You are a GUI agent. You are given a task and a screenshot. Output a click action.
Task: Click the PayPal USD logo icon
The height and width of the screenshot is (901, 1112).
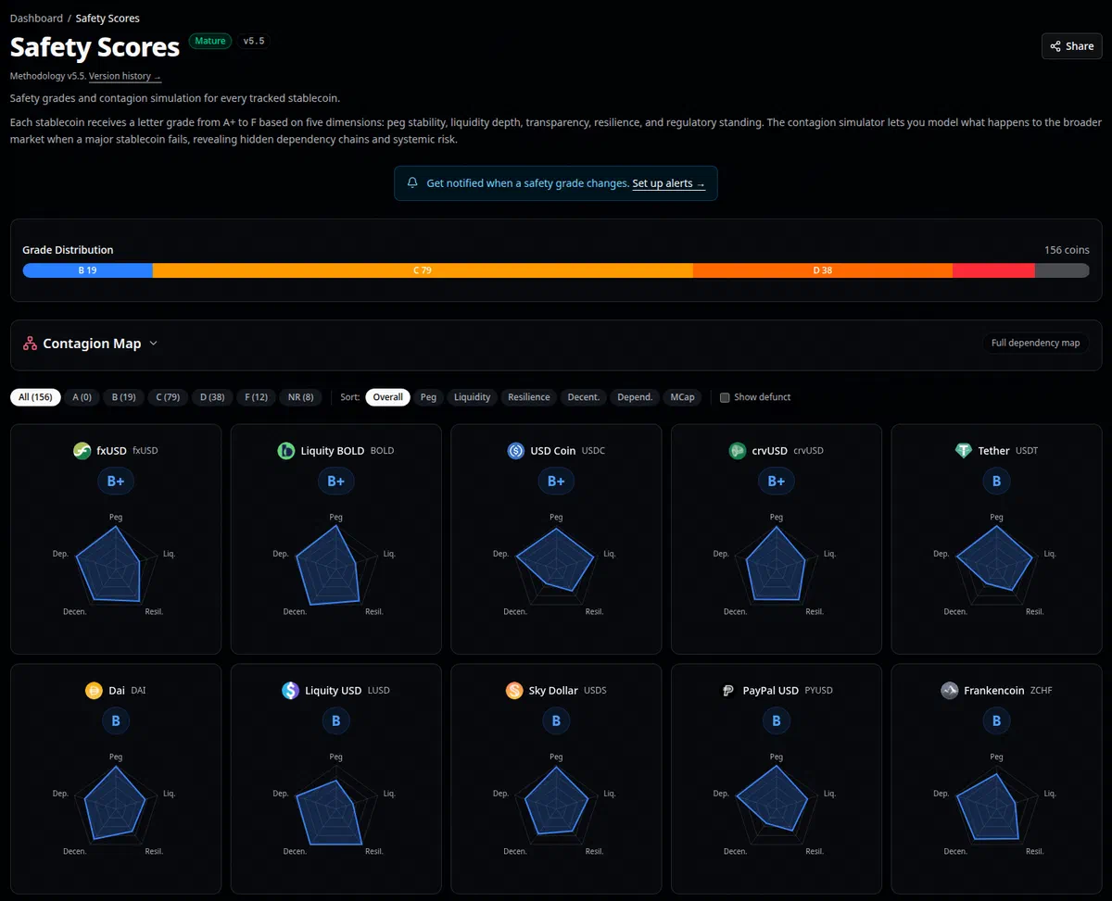point(728,691)
